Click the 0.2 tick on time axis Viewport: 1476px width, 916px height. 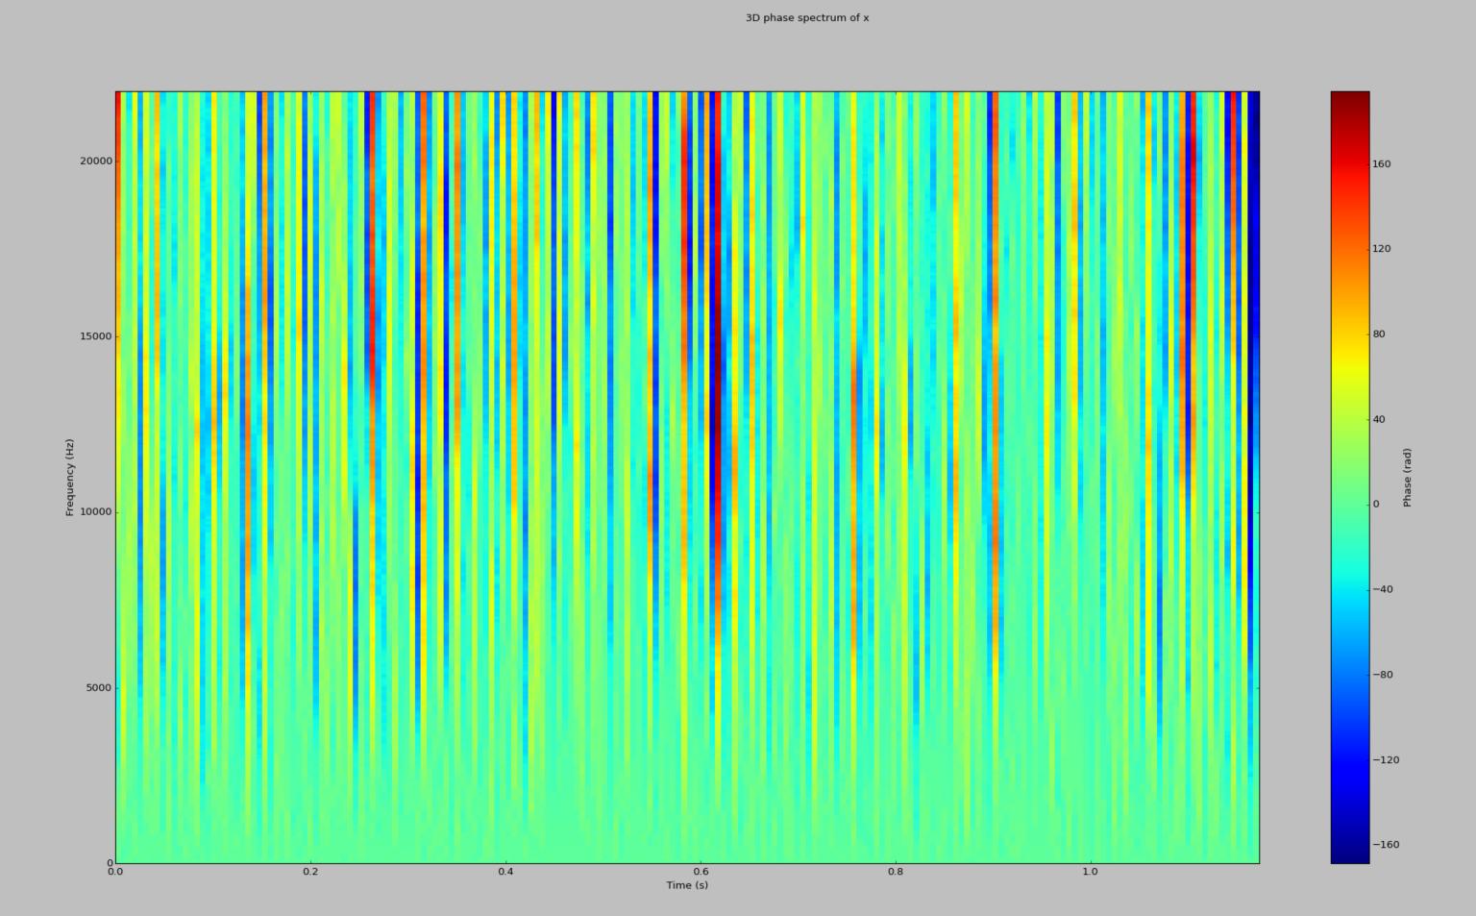[310, 872]
